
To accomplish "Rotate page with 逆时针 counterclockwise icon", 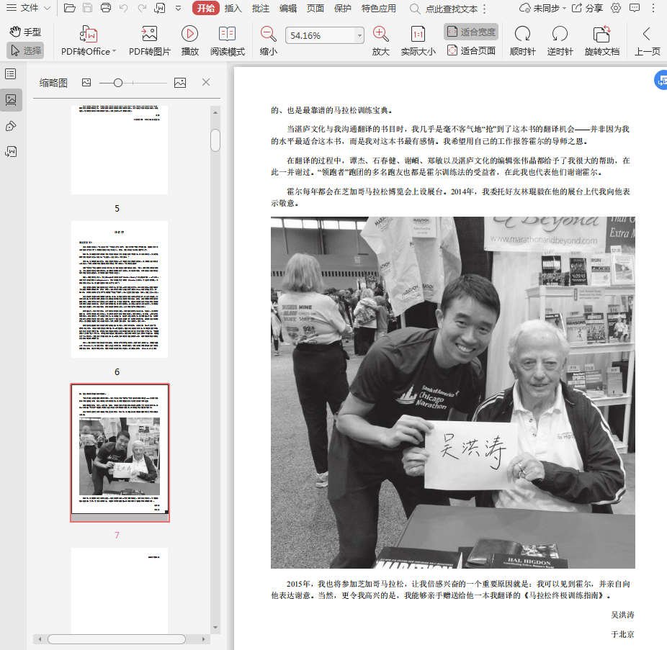I will 559,35.
